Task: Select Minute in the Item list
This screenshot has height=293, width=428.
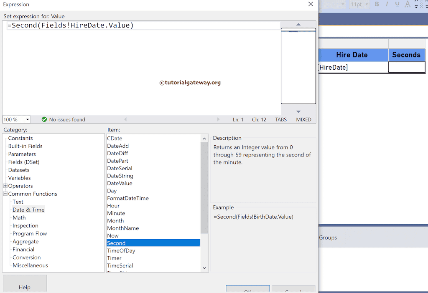Action: coord(153,213)
